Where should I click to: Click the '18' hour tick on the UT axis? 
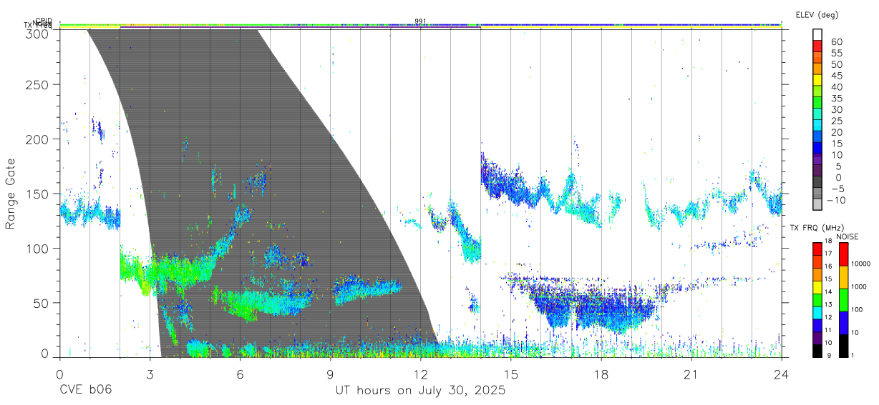click(x=601, y=374)
